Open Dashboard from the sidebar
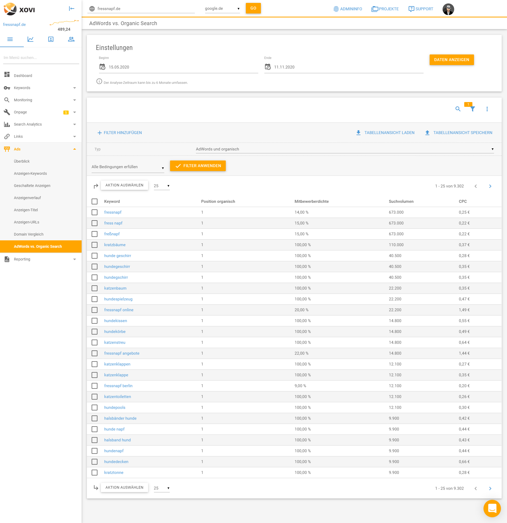The height and width of the screenshot is (523, 507). click(23, 76)
